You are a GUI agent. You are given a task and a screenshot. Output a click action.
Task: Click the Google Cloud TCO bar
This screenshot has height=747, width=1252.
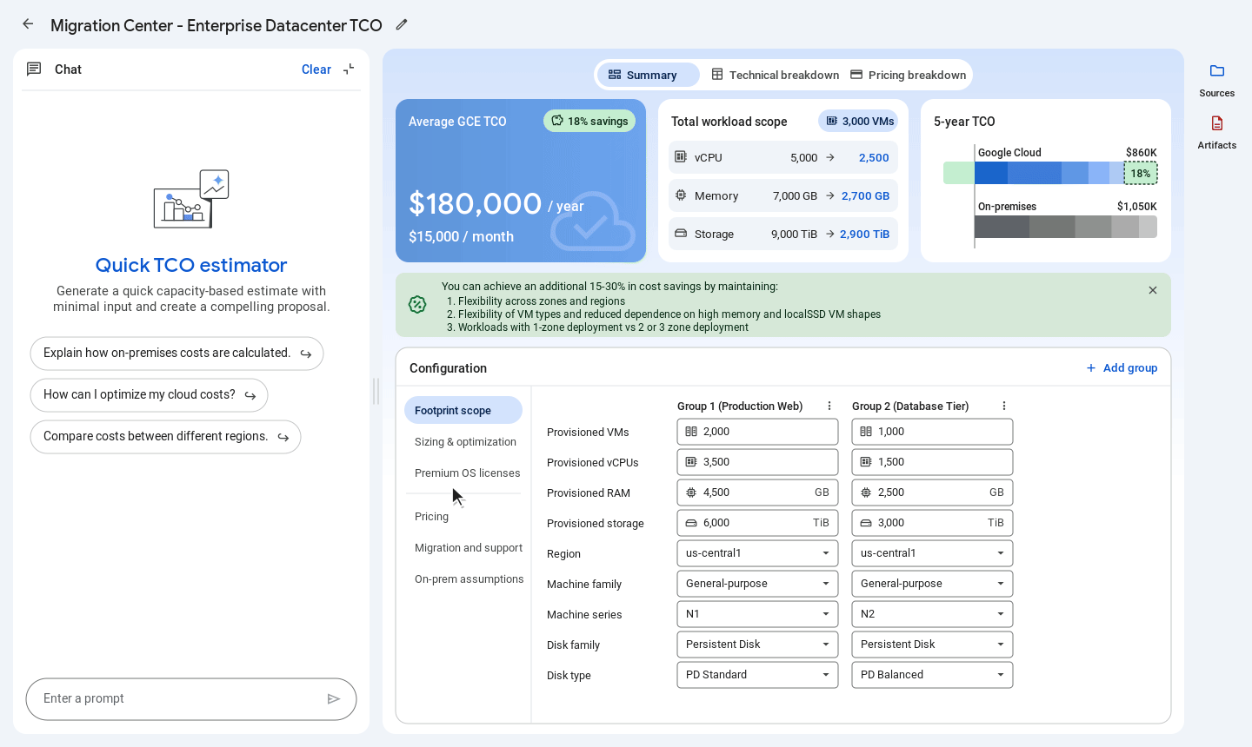[1050, 173]
